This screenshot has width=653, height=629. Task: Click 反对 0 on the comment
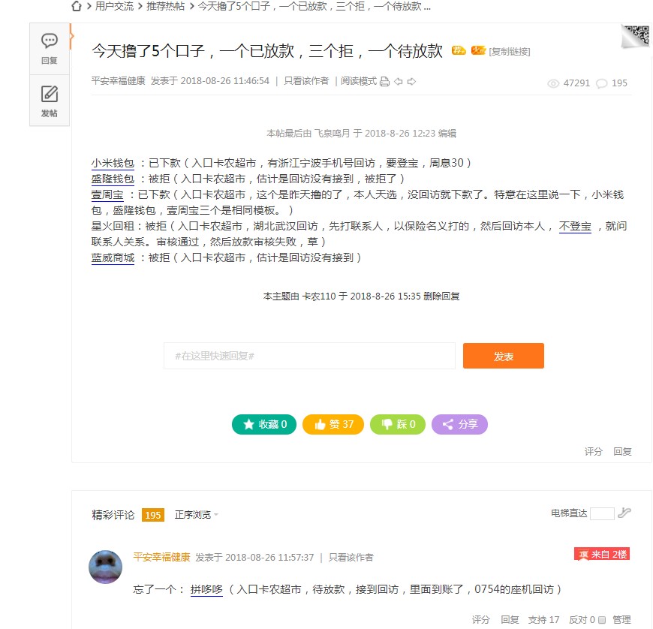pos(582,620)
